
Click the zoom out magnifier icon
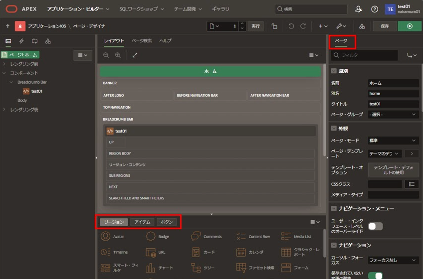click(x=106, y=55)
